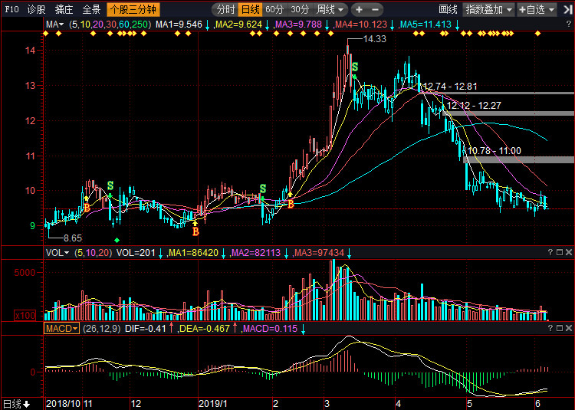The width and height of the screenshot is (575, 410).
Task: Close the VOL indicator panel
Action: coord(569,252)
